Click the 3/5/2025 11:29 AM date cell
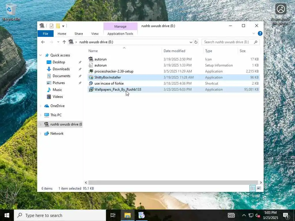The image size is (295, 221). 177,71
